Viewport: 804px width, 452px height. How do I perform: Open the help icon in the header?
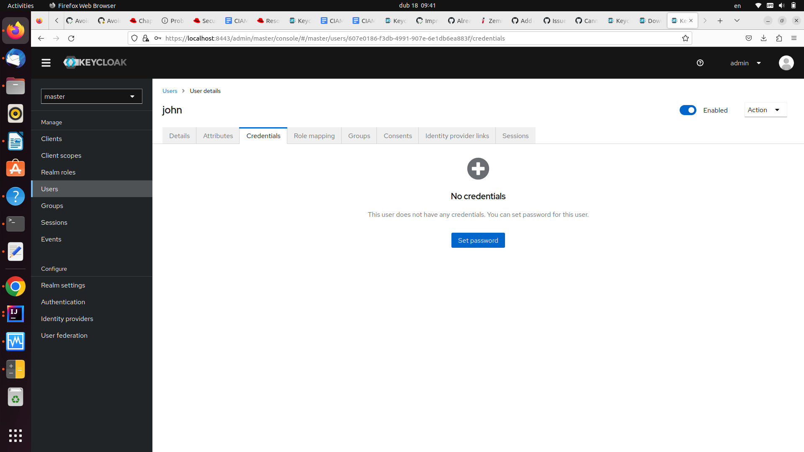700,63
